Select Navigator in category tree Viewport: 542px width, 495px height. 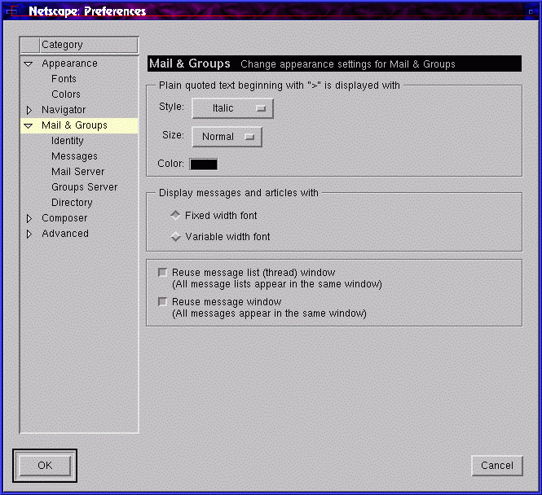(x=64, y=110)
